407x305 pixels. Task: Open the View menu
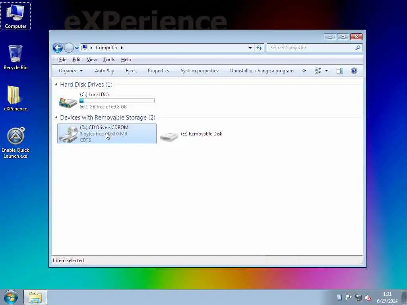point(92,60)
